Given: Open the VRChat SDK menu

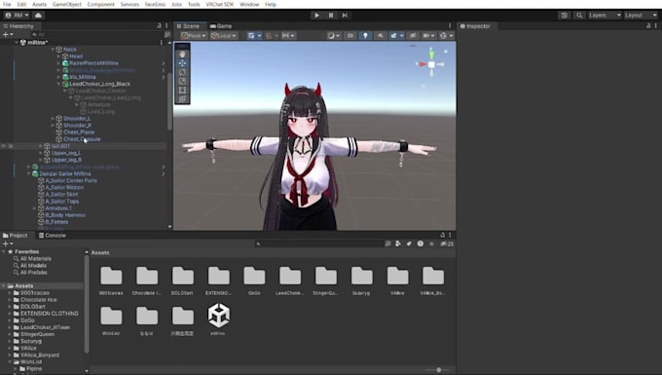Looking at the screenshot, I should pyautogui.click(x=220, y=4).
